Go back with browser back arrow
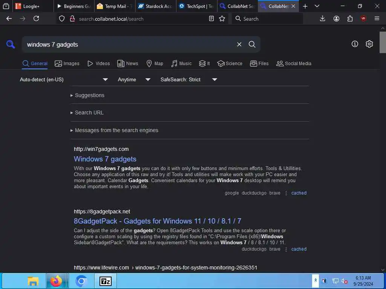Viewport: 386px width, 289px height. click(x=9, y=19)
